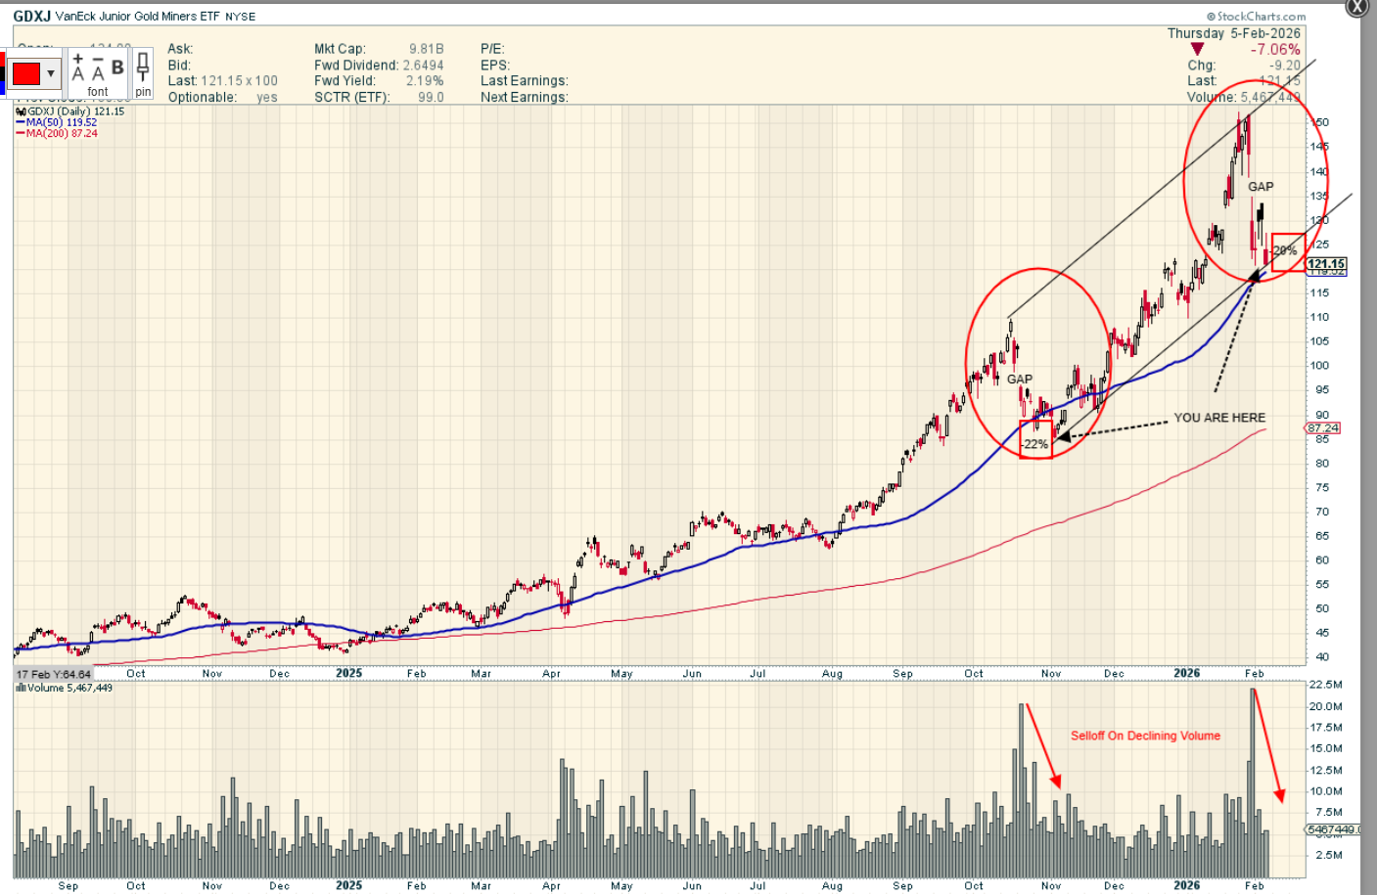Click the 'Selloff On Declining Volume' label

click(1145, 737)
